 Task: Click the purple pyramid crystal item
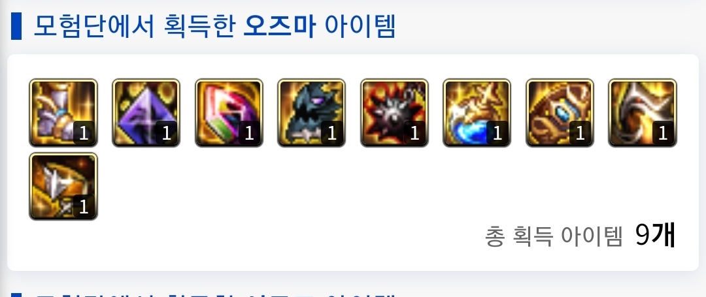146,113
